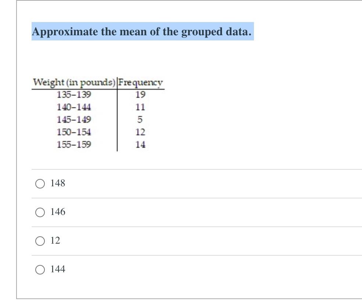Click frequency value 11 in the table
Viewport: 362px width, 305px height.
click(x=141, y=107)
